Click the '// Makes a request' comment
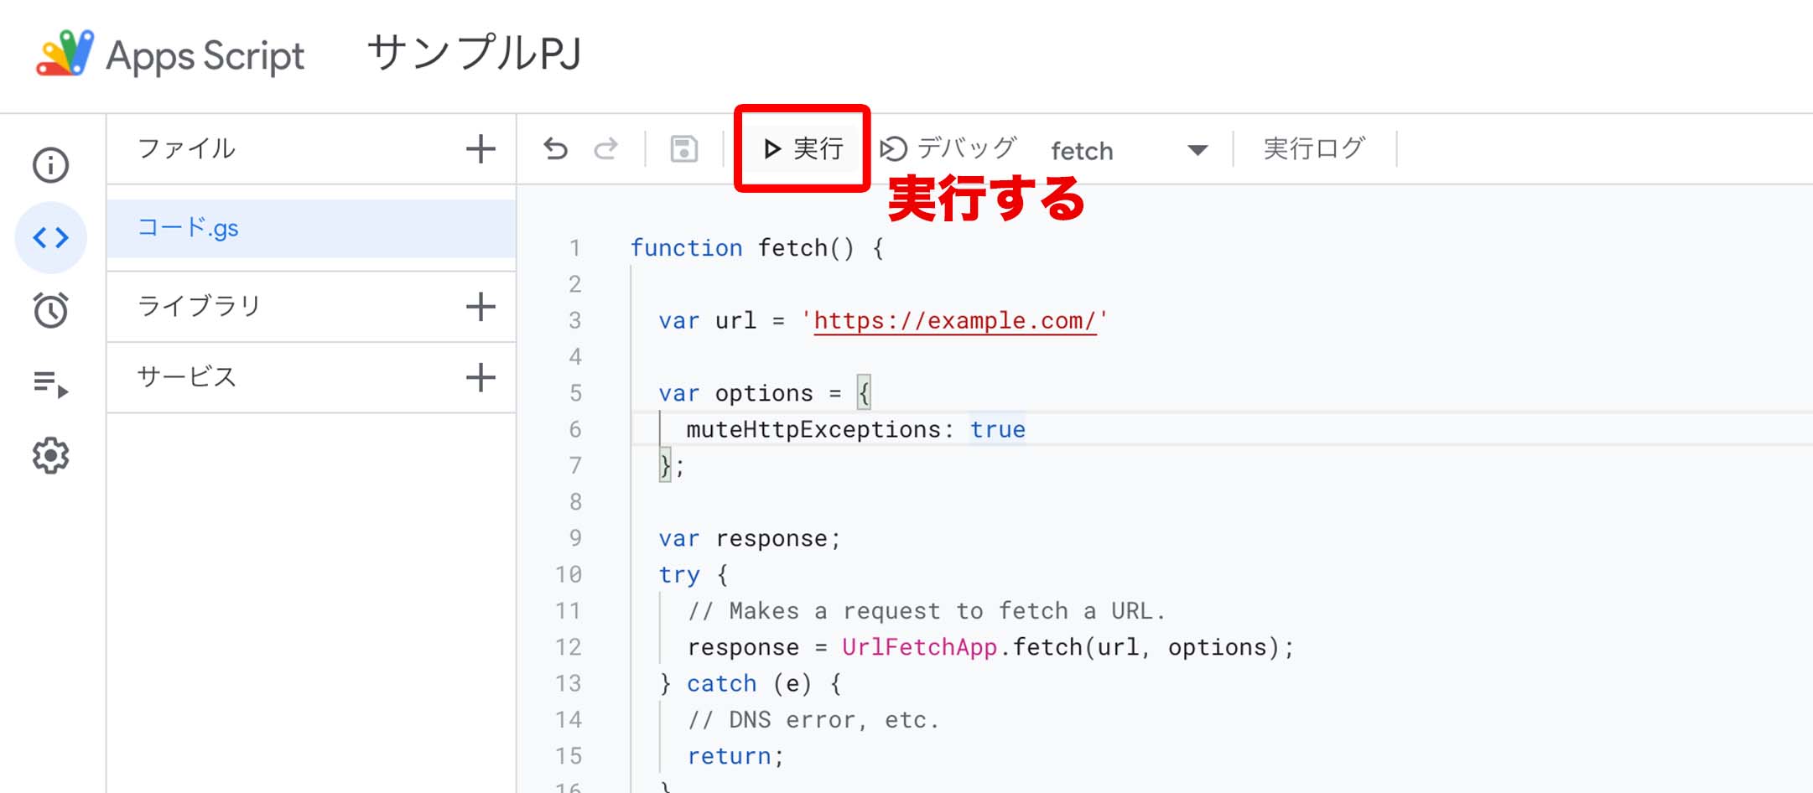This screenshot has width=1813, height=793. tap(927, 611)
